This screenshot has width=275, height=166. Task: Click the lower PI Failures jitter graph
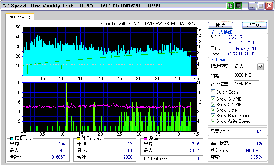[x=107, y=106]
